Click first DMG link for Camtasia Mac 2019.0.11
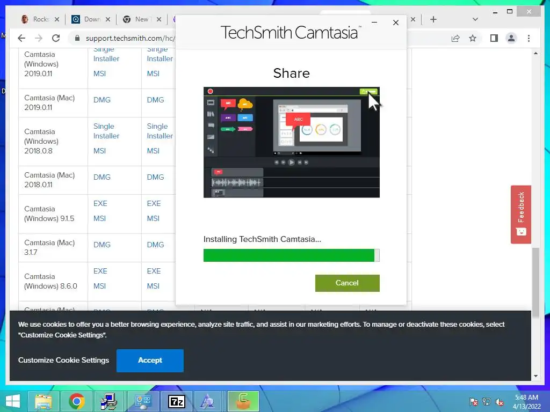The height and width of the screenshot is (412, 550). (x=102, y=100)
